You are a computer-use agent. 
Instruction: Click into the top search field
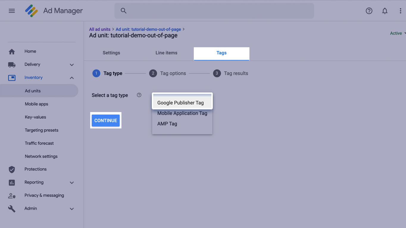214,11
